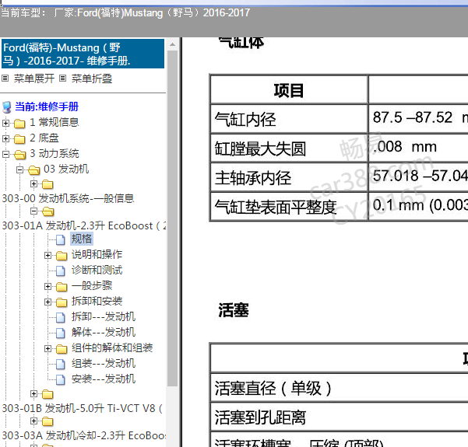Open the 组件的解体和组装 item
Viewport: 468px width, 447px height.
(x=112, y=347)
